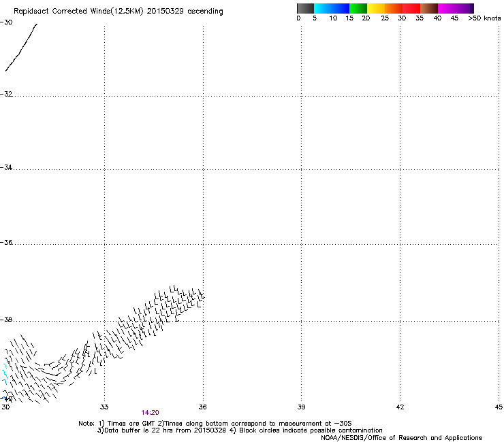Select the orange 25-30 knots color band

[394, 8]
